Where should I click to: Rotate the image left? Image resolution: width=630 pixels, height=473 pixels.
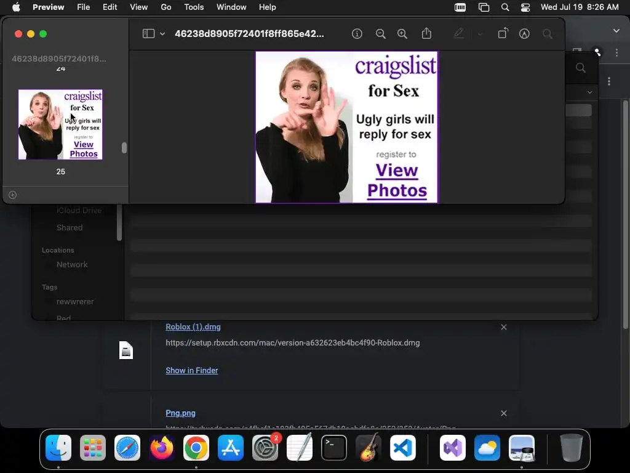[503, 33]
